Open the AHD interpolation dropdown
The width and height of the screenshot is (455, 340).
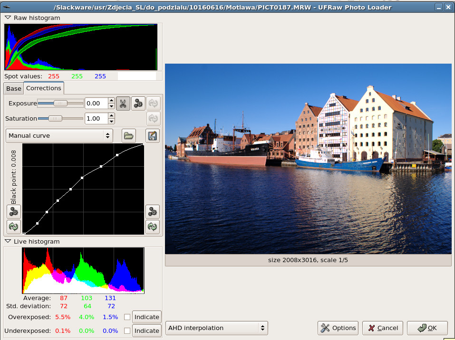[x=216, y=328]
